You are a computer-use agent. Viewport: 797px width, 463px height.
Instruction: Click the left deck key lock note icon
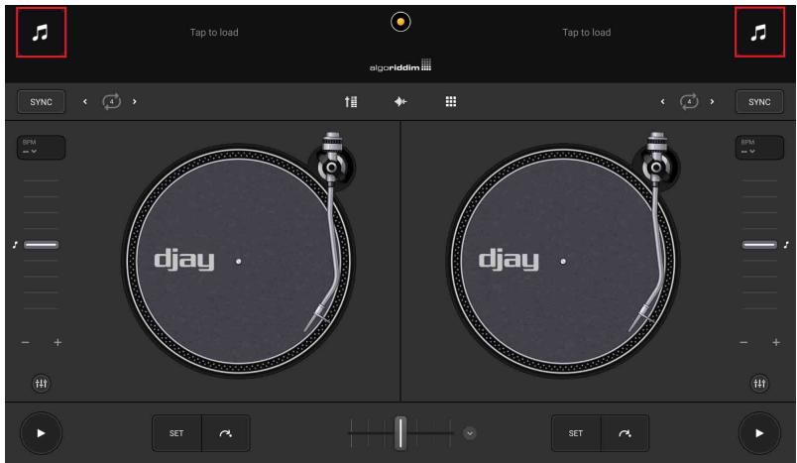(15, 245)
